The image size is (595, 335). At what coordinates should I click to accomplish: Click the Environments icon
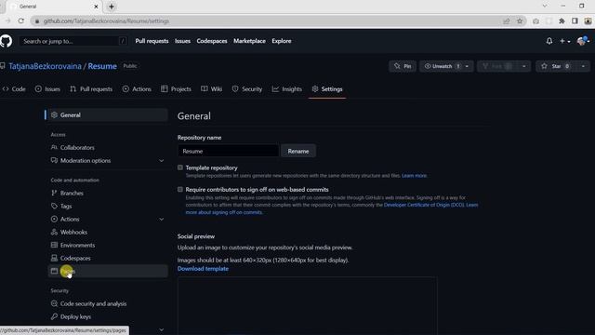coord(54,245)
